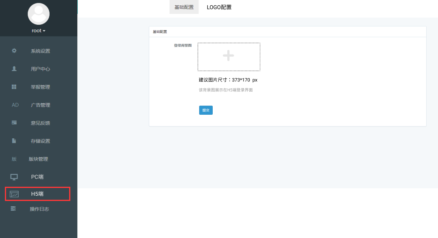This screenshot has height=238, width=438.
Task: Click the gear icon beside 系统设置
Action: point(14,50)
